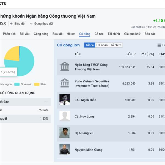Click the CỔ ĐÔNG QUAN TRỌNG heading

click(x=18, y=93)
